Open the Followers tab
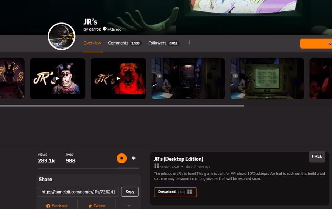The width and height of the screenshot is (332, 209). point(164,43)
